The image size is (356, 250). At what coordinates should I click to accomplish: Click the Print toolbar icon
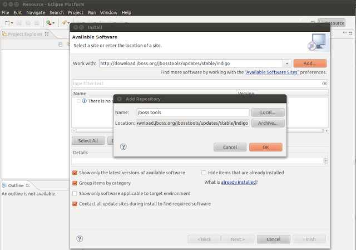[37, 23]
